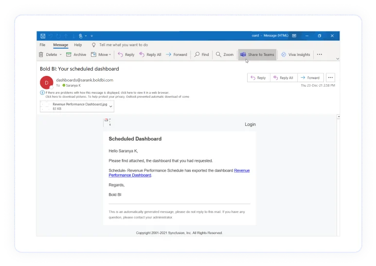Click Reply button in message header
Image resolution: width=376 pixels, height=266 pixels.
[258, 78]
